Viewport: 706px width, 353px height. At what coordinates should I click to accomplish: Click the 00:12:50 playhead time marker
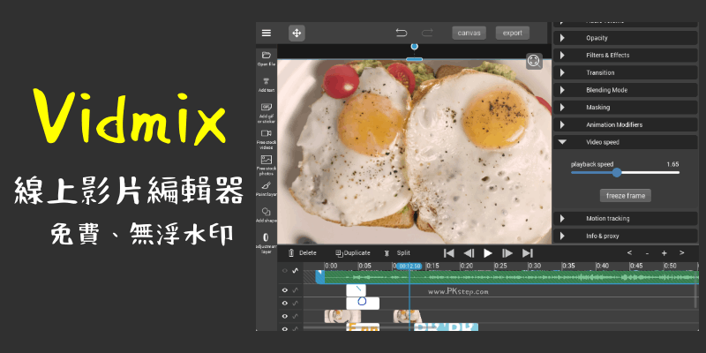(x=409, y=267)
